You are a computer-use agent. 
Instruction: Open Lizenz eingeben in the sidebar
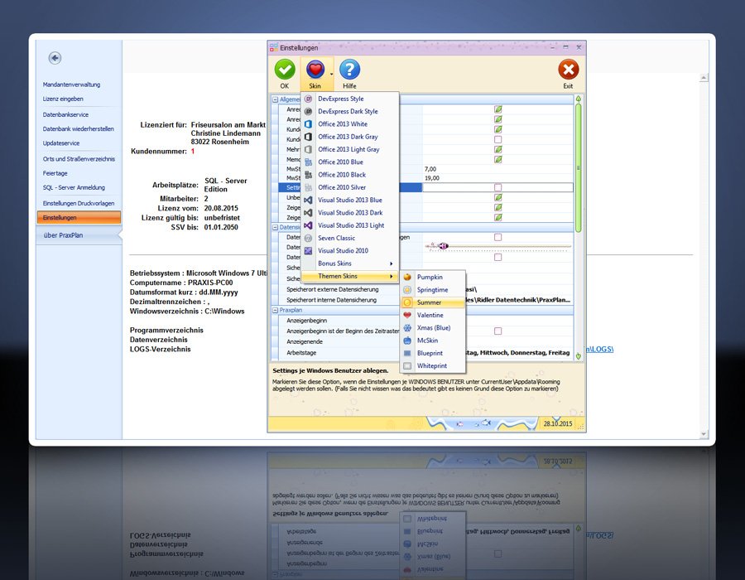point(63,99)
